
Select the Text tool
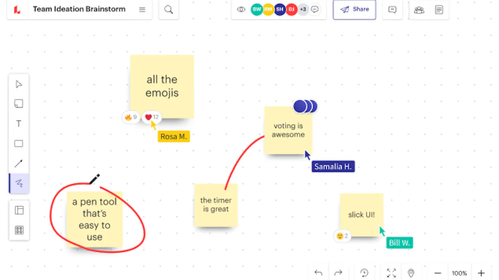(x=19, y=124)
